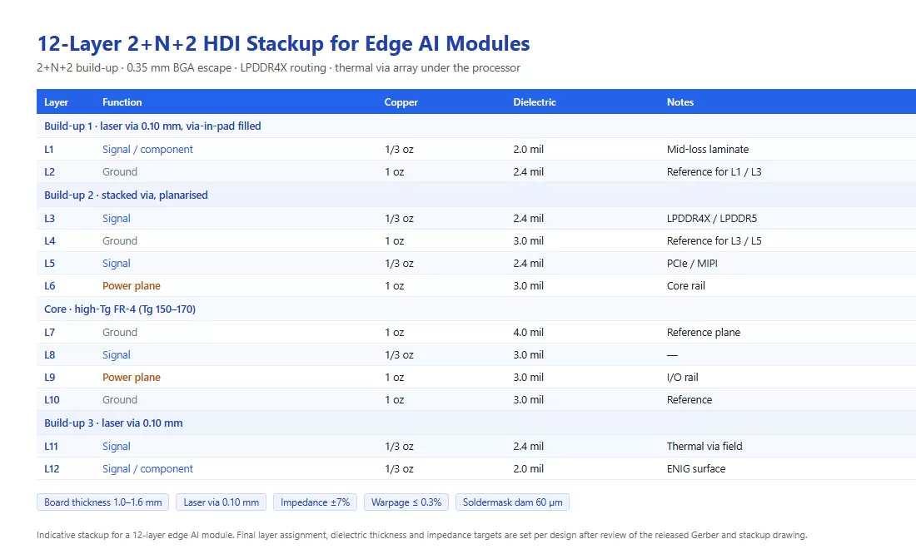Screen dimensions: 916x549
Task: Click the "Layer" column header
Action: pyautogui.click(x=56, y=102)
